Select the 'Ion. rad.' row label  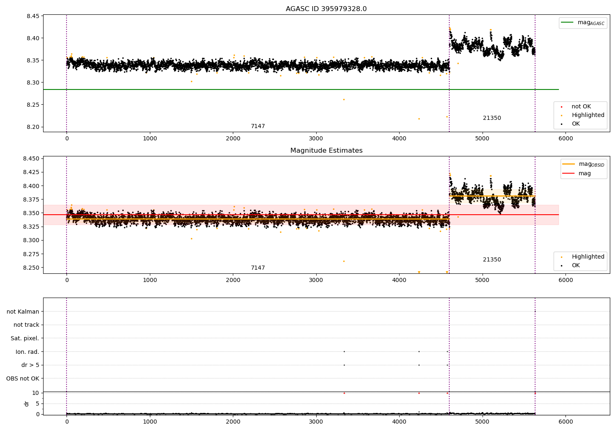click(x=28, y=352)
